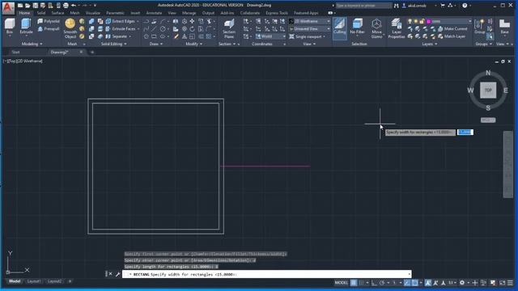Expand the Modify panel
The width and height of the screenshot is (518, 291).
[x=193, y=44]
